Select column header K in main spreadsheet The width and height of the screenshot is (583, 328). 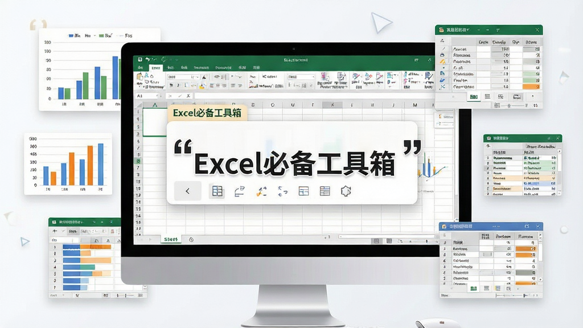tap(332, 105)
